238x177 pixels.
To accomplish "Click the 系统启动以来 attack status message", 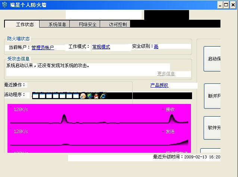I will (x=48, y=66).
